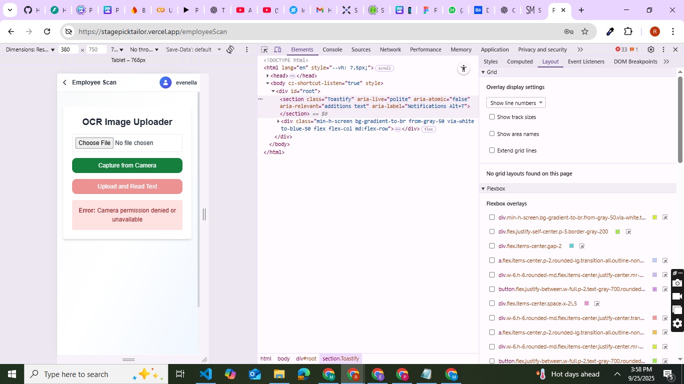The width and height of the screenshot is (684, 384).
Task: Enable the Extend grid lines checkbox
Action: click(x=492, y=150)
